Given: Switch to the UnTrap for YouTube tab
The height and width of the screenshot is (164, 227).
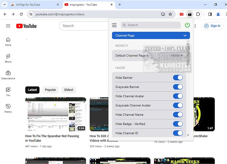Looking at the screenshot, I should [x=34, y=5].
